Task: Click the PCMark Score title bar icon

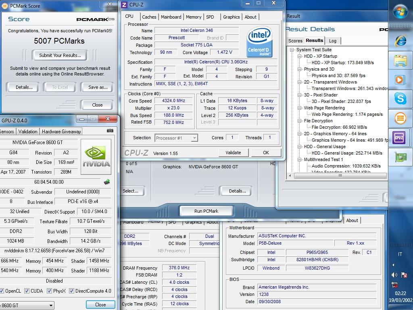Action: pos(5,6)
